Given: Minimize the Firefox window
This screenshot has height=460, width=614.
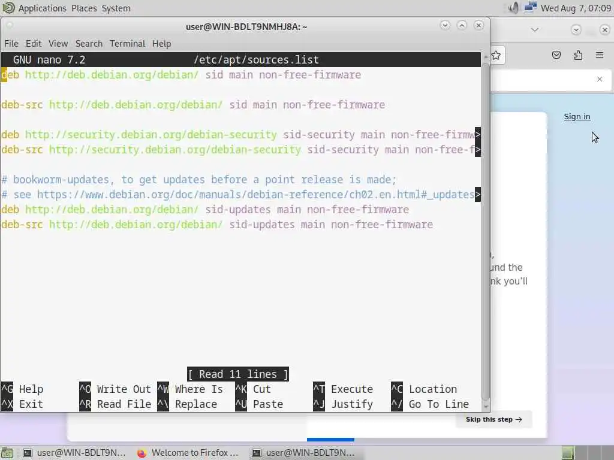Looking at the screenshot, I should [576, 30].
